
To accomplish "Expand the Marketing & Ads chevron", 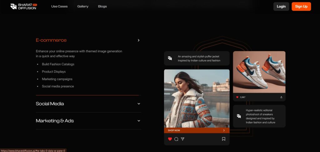I will (x=139, y=121).
